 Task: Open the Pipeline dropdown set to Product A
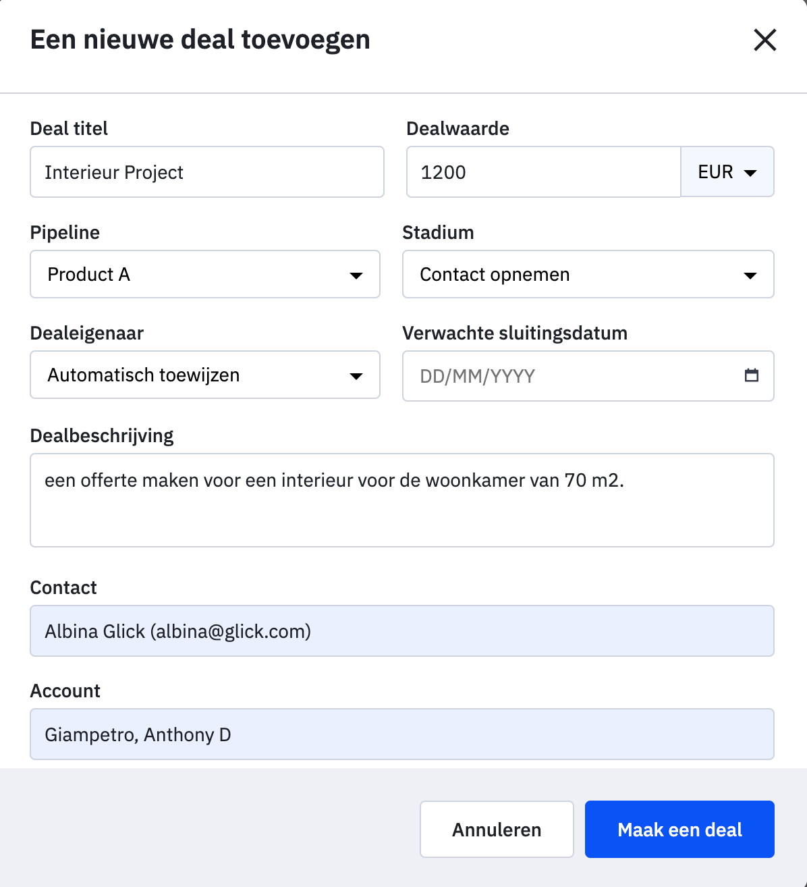(204, 274)
